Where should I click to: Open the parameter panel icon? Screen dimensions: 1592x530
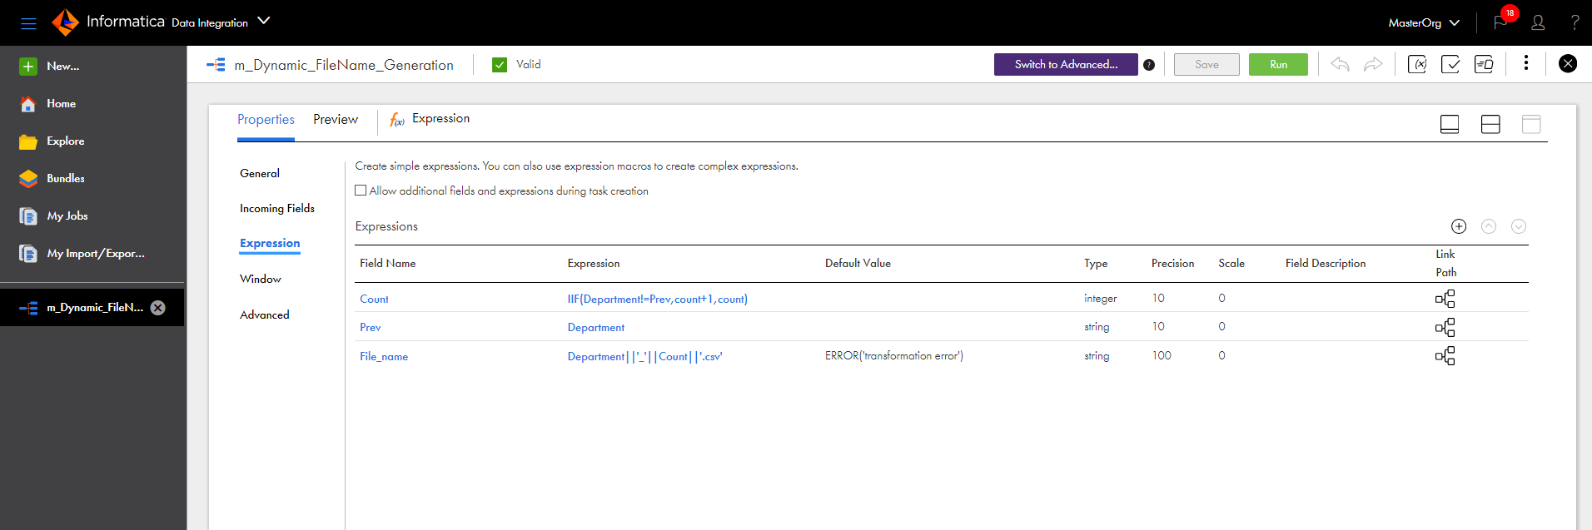point(1417,64)
